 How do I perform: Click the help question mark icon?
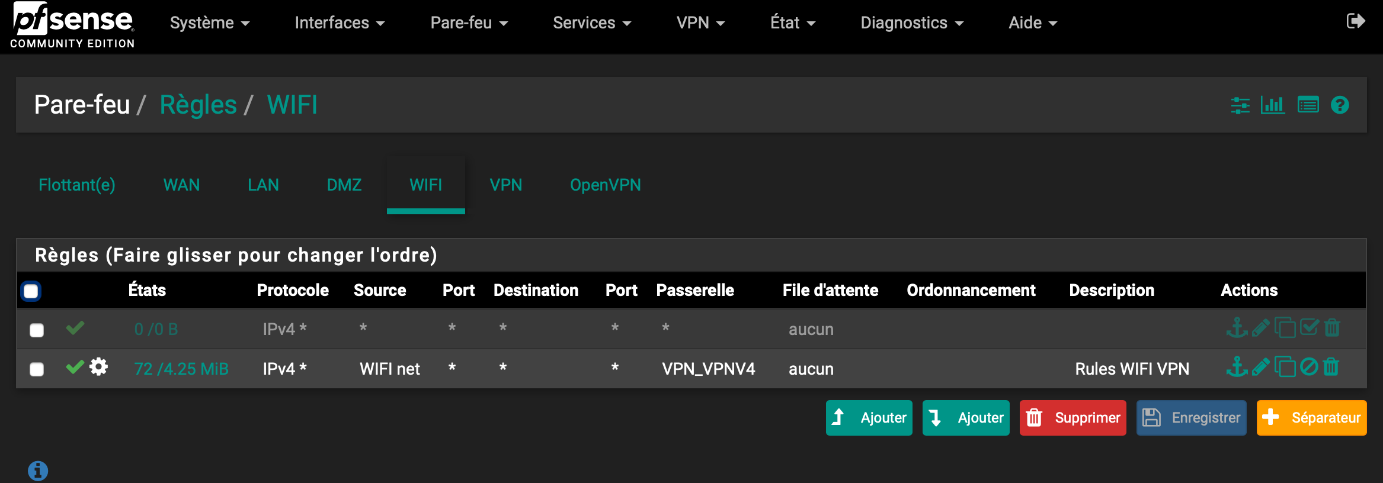1340,105
